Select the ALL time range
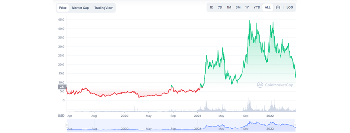 (x=268, y=7)
